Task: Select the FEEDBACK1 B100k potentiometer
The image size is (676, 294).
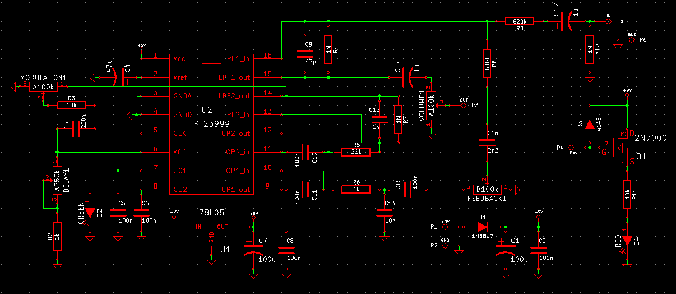Action: [x=488, y=189]
